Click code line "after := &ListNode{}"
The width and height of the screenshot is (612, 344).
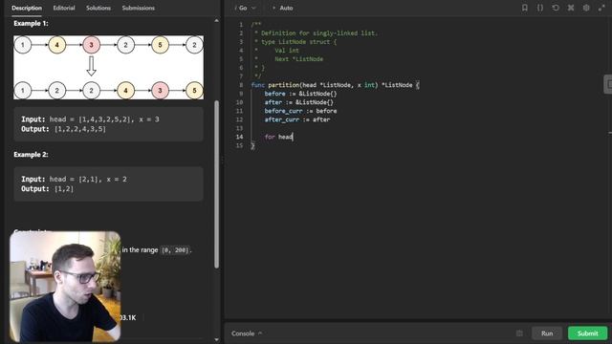click(299, 102)
